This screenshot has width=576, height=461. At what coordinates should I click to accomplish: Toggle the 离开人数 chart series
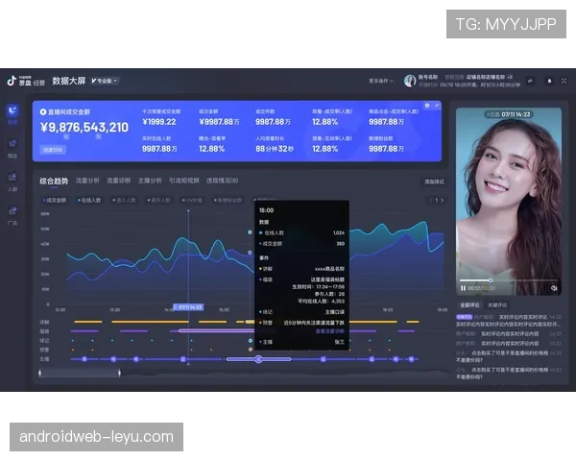(x=159, y=201)
